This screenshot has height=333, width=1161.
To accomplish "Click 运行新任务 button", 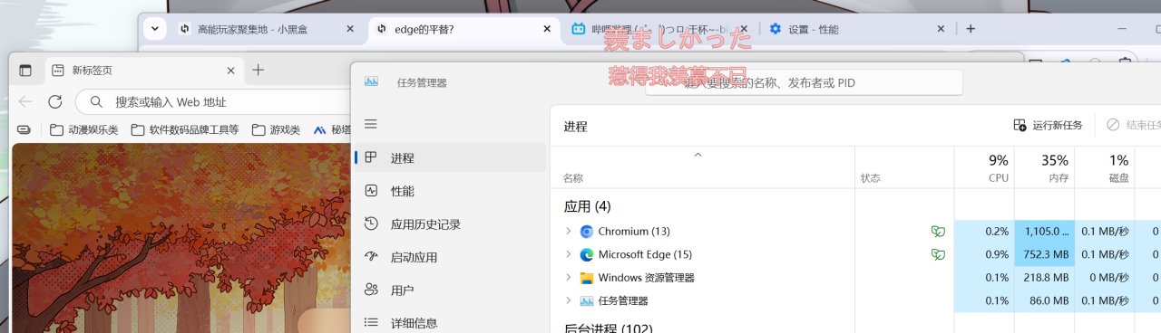I will point(1048,125).
